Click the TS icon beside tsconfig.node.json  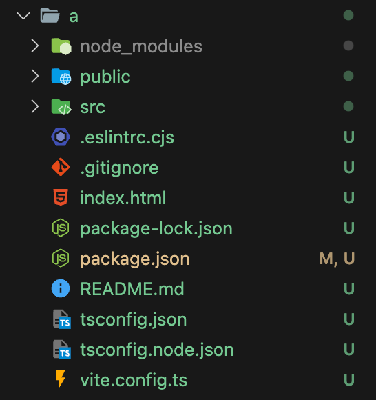[62, 349]
